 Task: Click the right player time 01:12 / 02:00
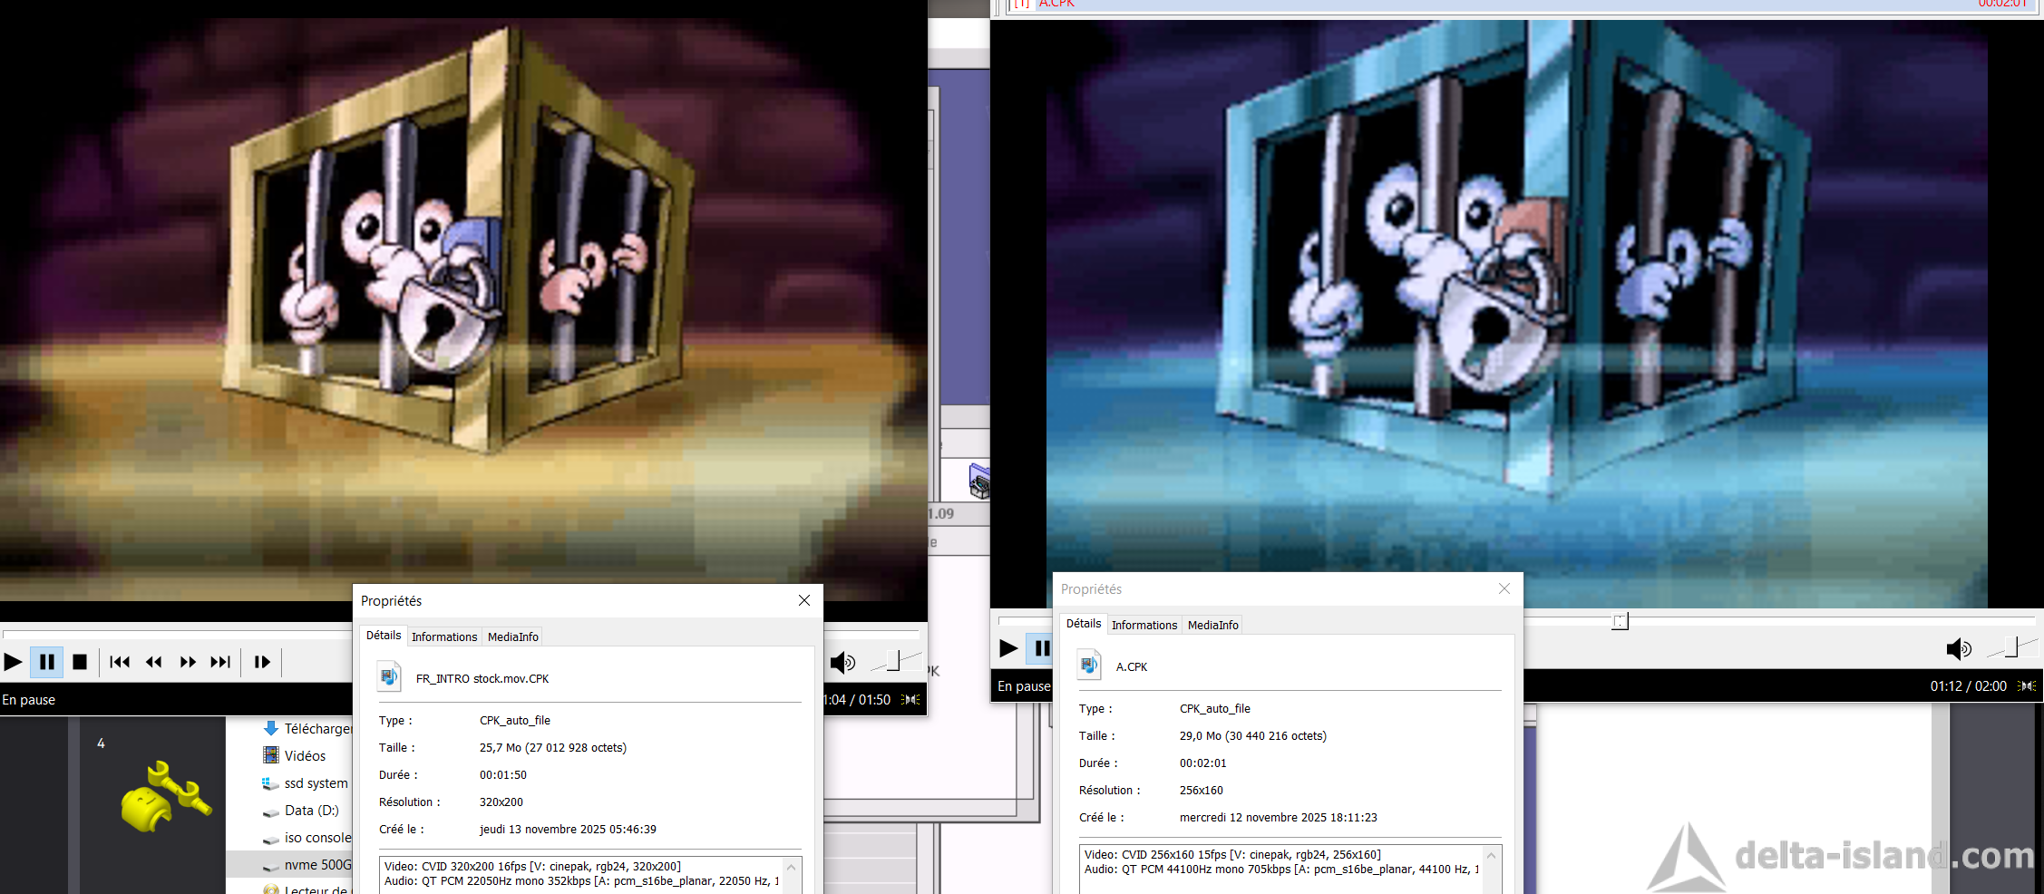coord(1969,686)
